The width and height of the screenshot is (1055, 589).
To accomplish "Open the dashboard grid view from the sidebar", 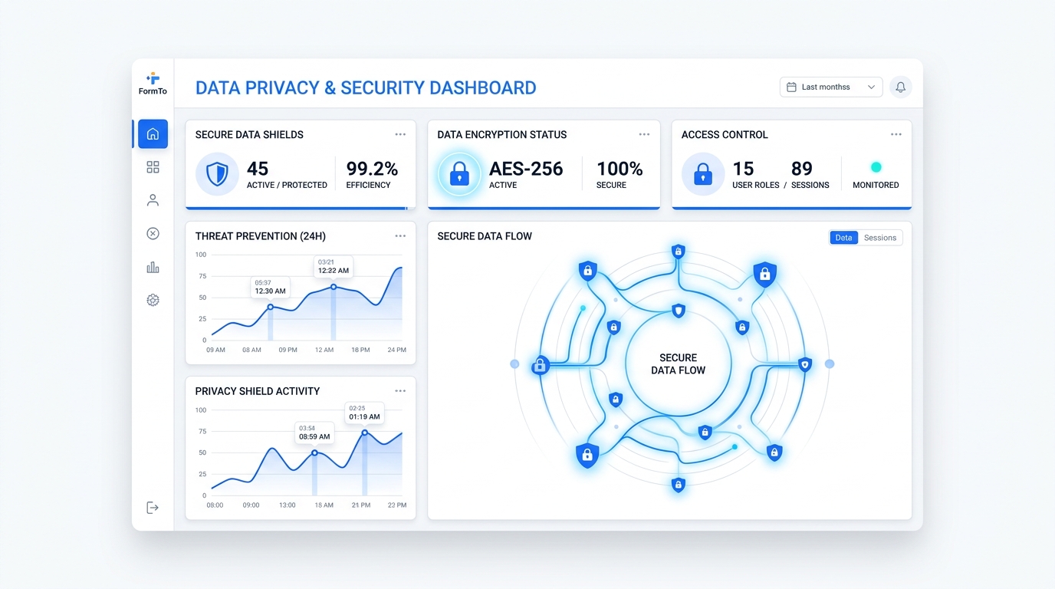I will [153, 166].
